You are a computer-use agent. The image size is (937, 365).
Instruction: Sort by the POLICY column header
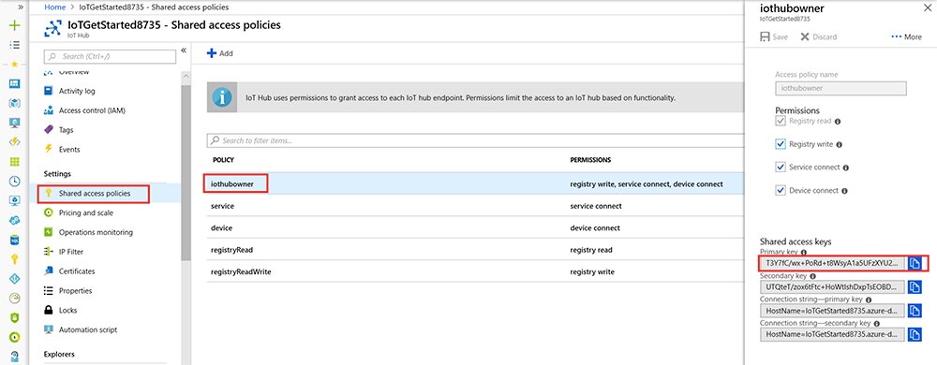[223, 160]
